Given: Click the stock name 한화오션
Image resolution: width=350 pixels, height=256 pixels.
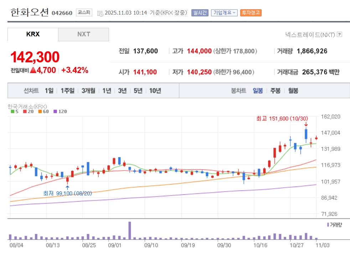Looking at the screenshot, I should point(30,12).
